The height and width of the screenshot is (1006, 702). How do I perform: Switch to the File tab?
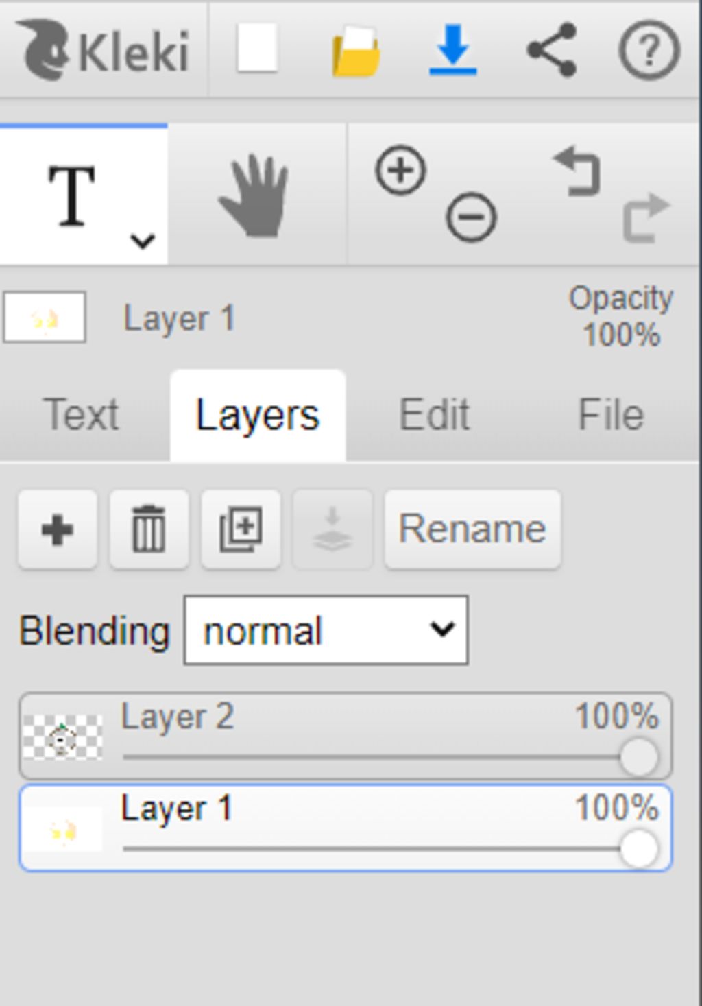(611, 415)
